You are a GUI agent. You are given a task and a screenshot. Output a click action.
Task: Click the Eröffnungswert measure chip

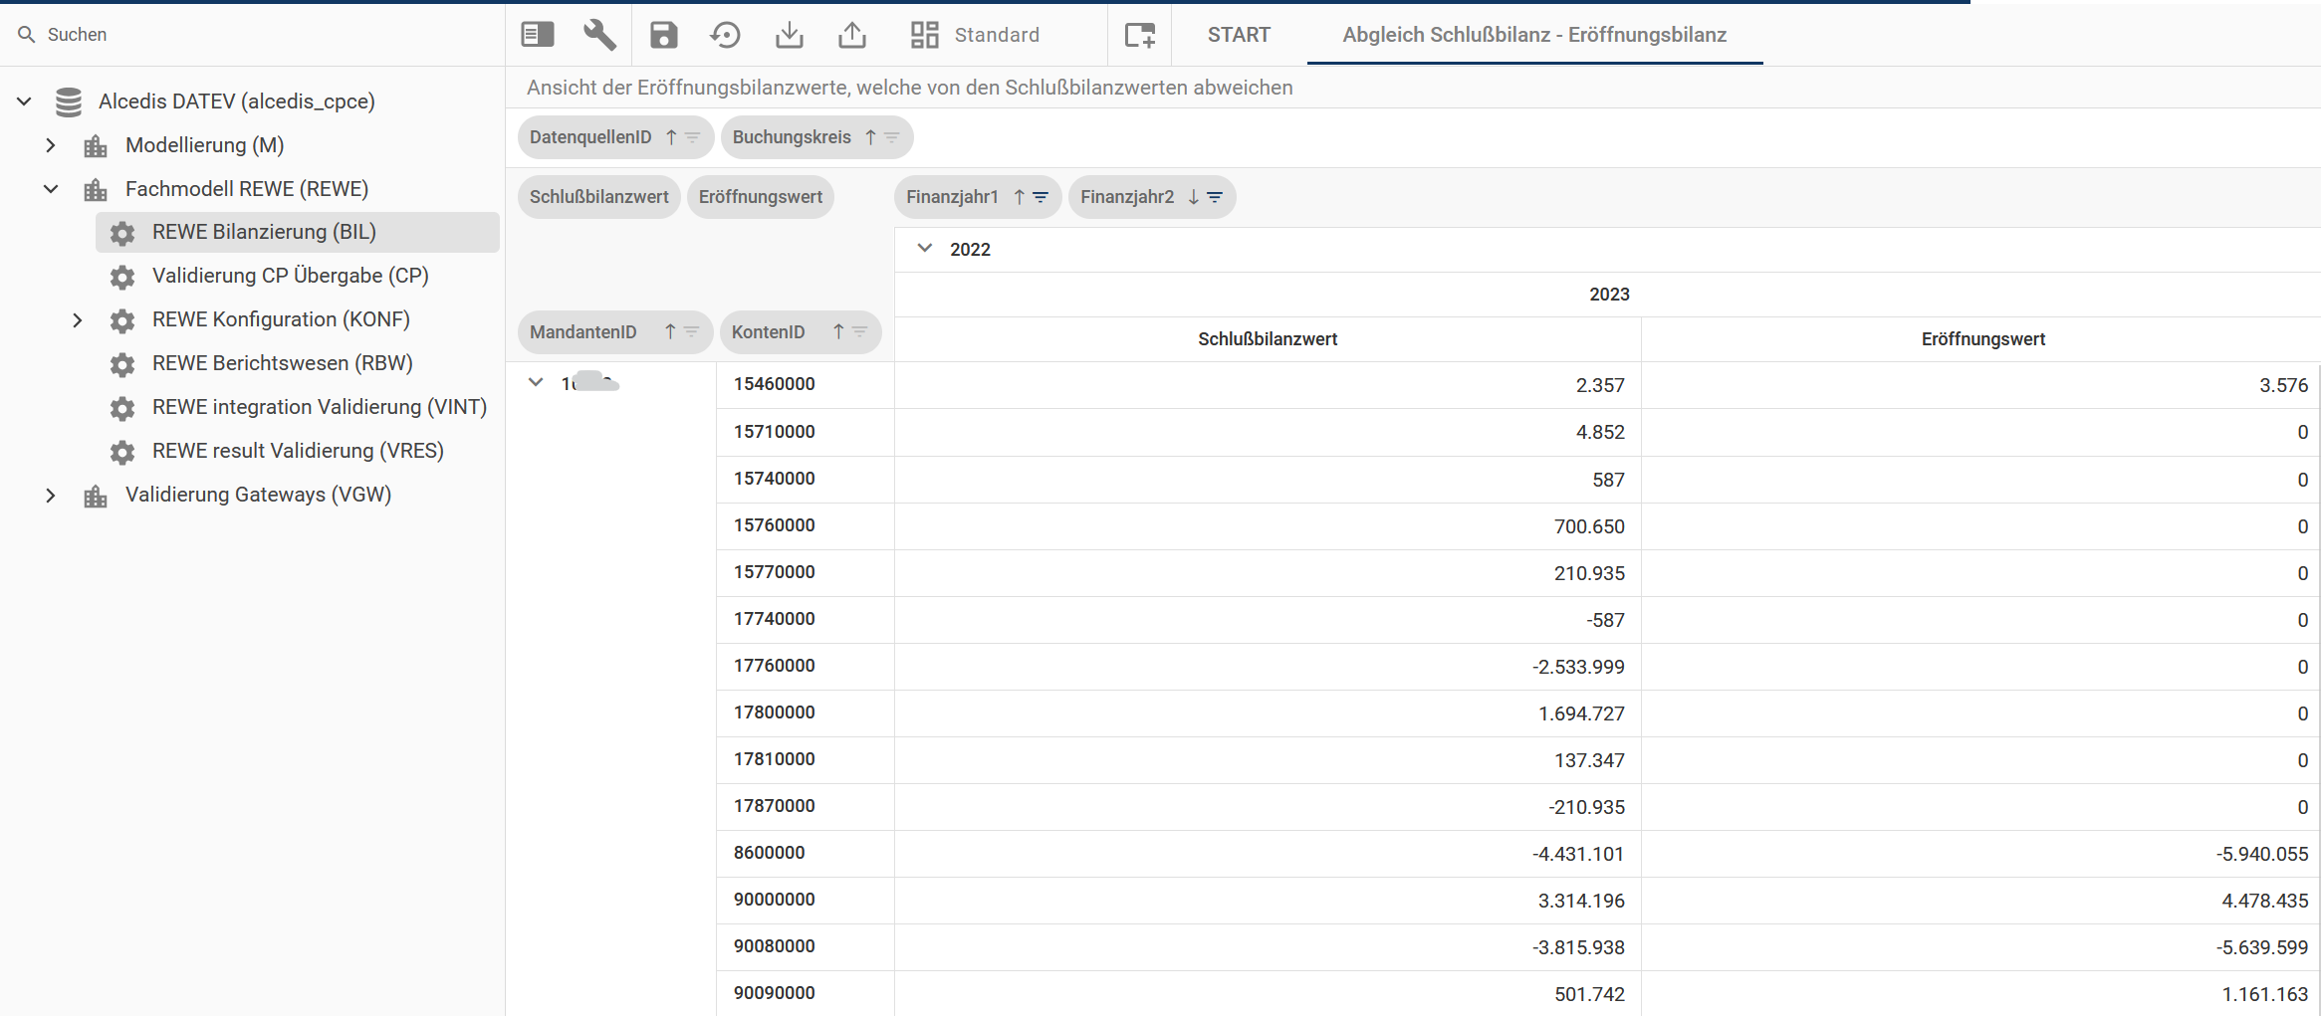(761, 197)
